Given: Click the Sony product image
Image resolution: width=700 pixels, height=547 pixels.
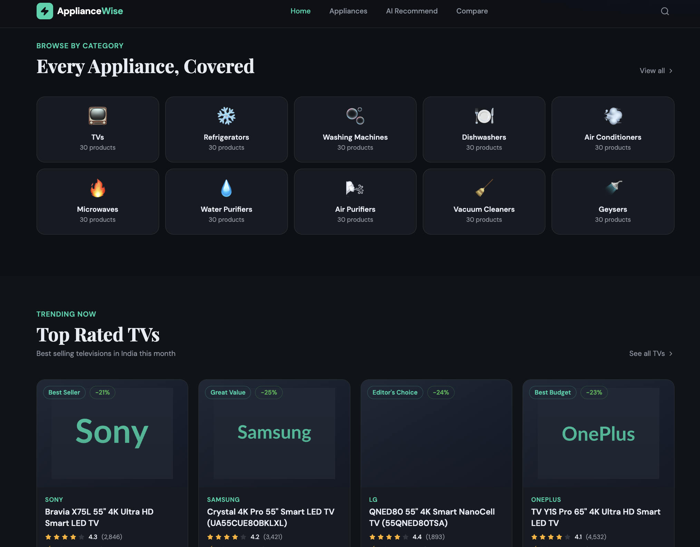Looking at the screenshot, I should click(x=112, y=433).
